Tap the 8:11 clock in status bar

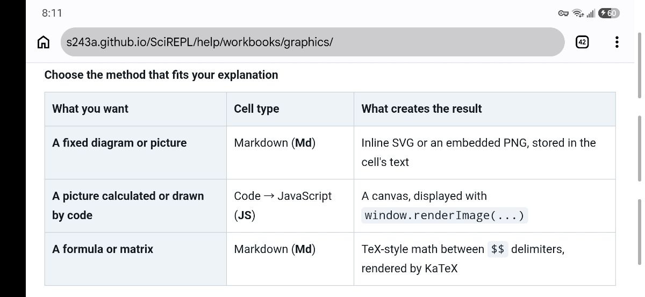[52, 13]
